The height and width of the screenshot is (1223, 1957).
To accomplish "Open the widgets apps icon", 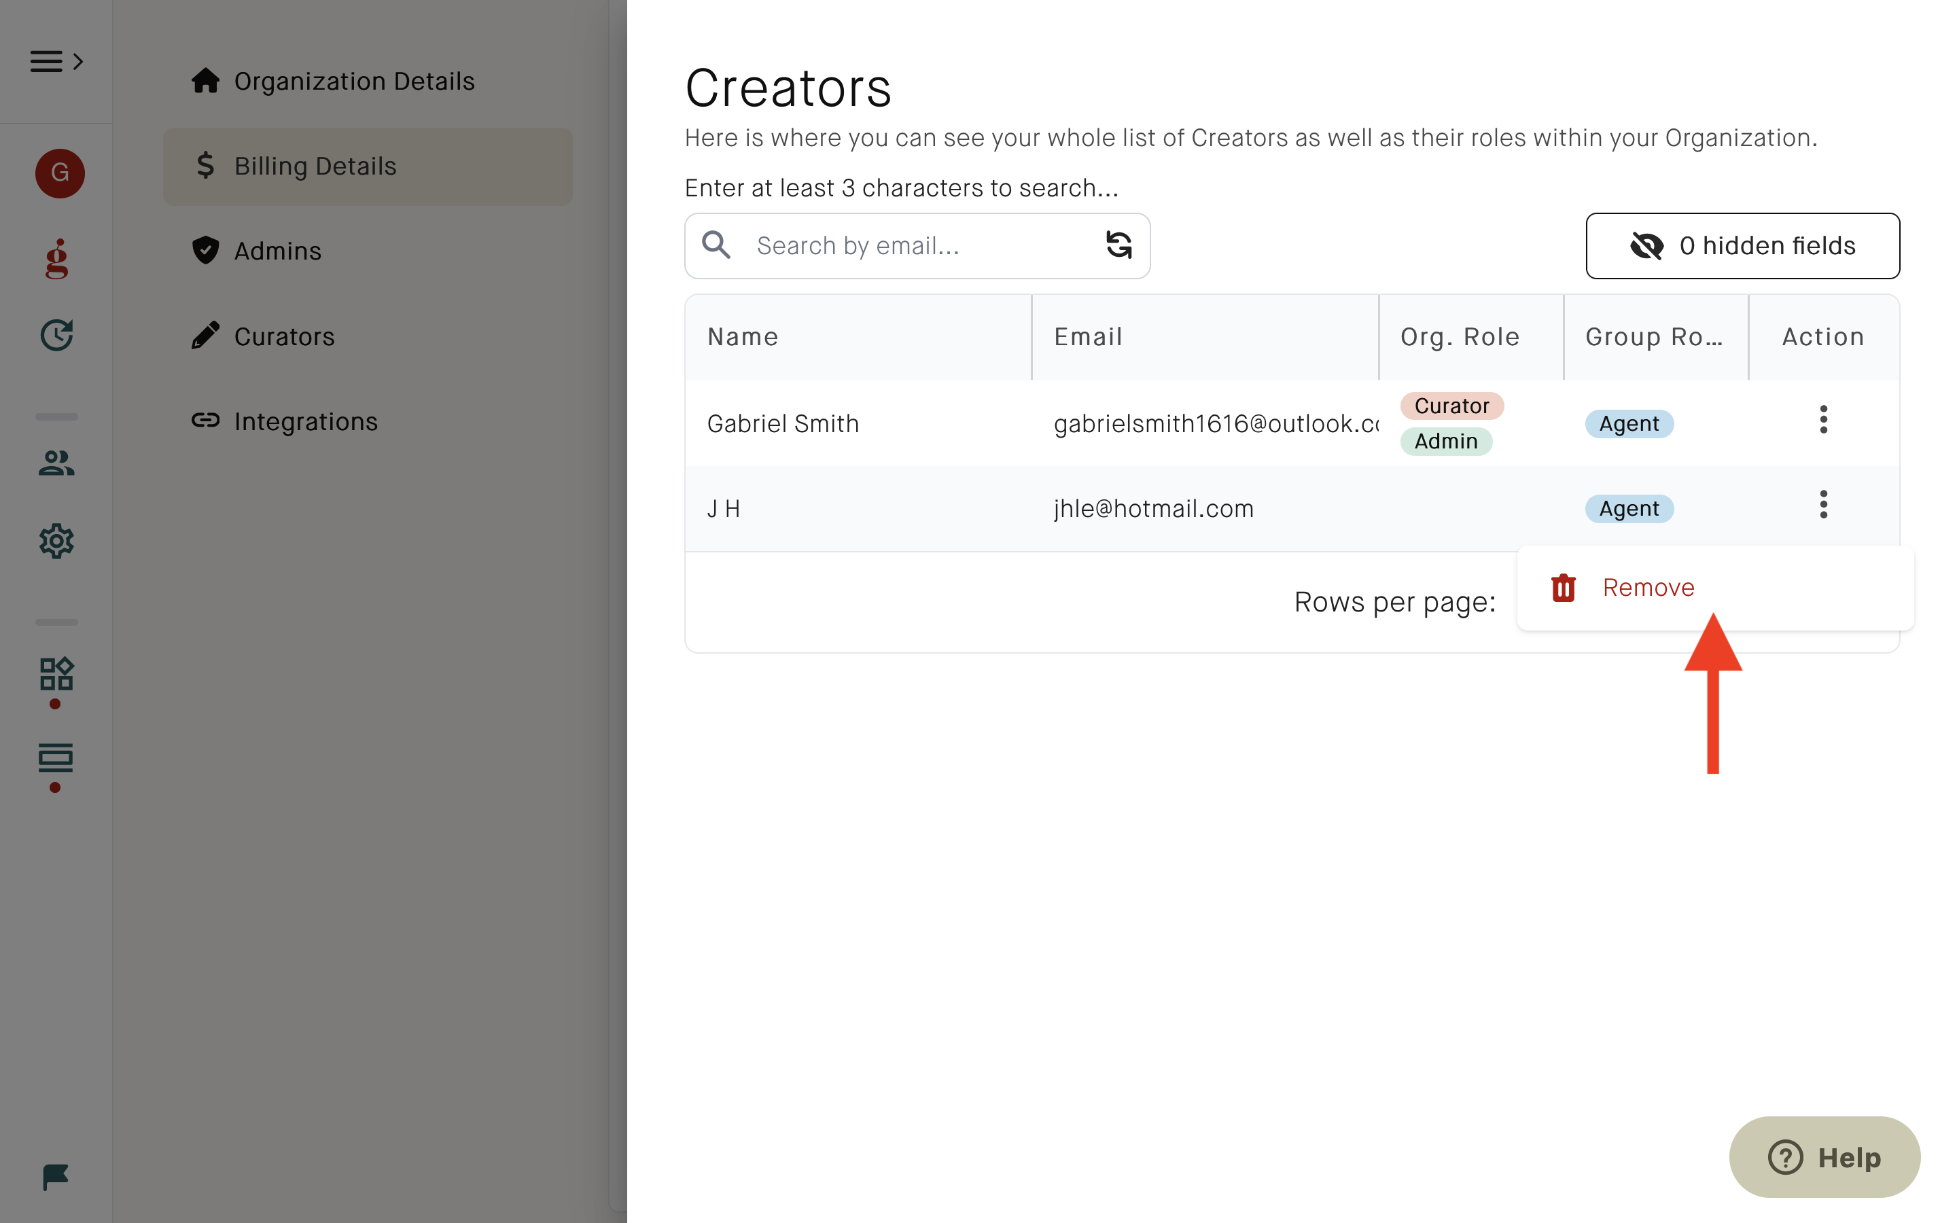I will point(56,674).
